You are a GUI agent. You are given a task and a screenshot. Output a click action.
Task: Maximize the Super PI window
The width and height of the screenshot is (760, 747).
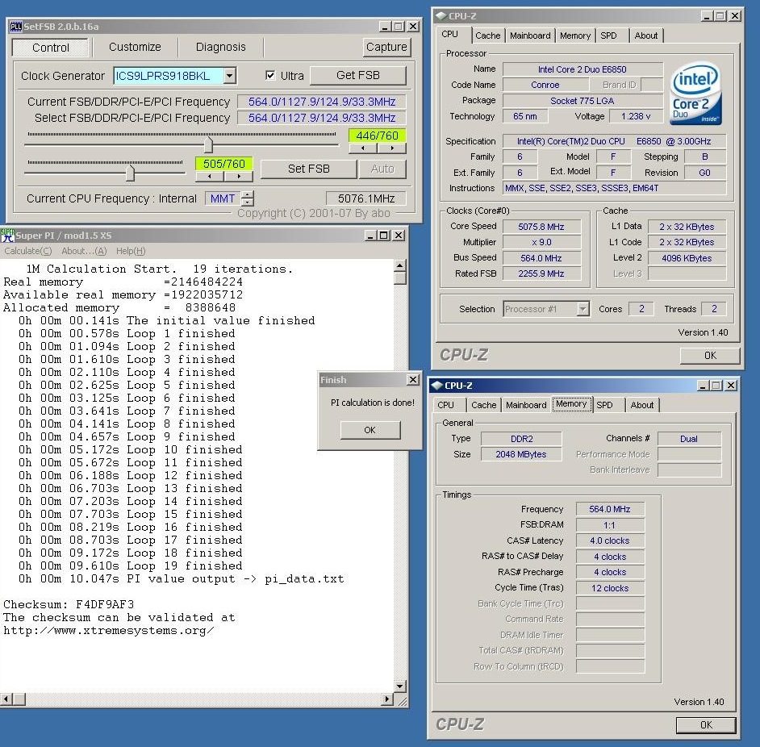click(x=383, y=235)
